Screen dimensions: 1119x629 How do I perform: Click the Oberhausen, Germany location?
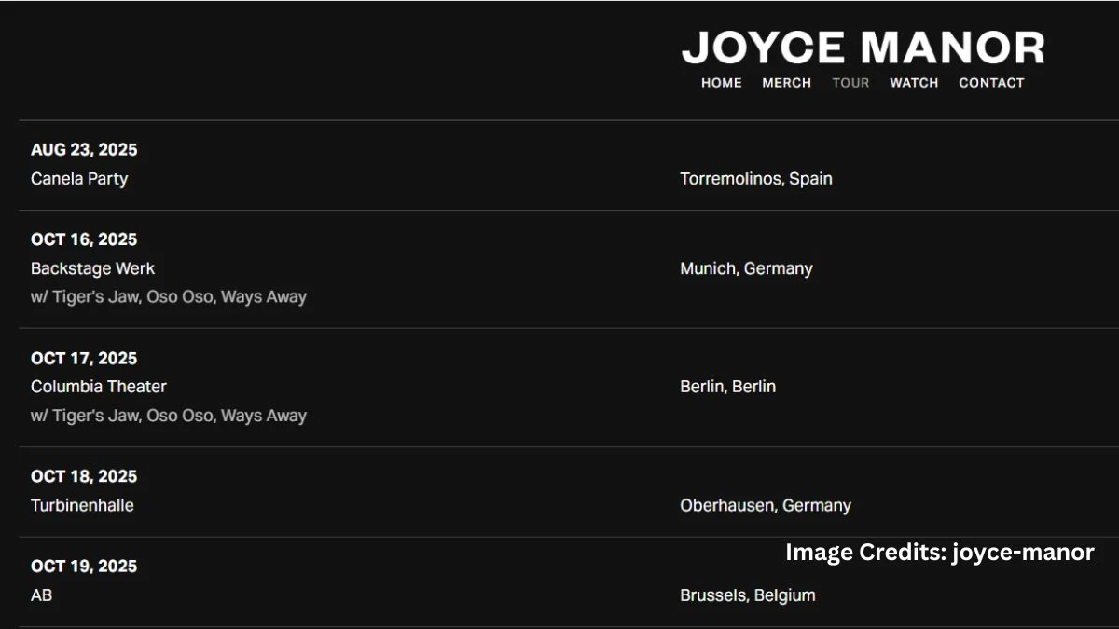tap(766, 506)
